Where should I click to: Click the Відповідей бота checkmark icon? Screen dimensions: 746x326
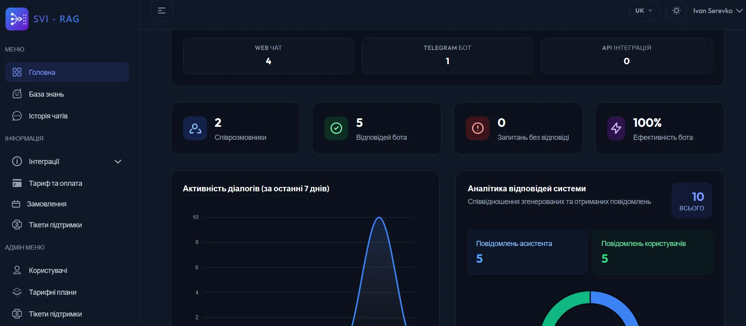pos(336,128)
